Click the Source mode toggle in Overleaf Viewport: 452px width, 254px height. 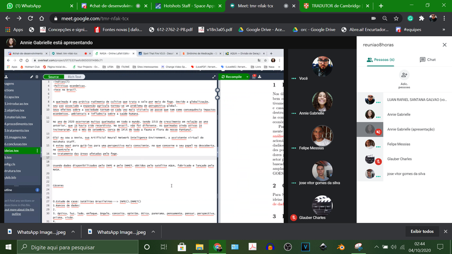tap(54, 77)
